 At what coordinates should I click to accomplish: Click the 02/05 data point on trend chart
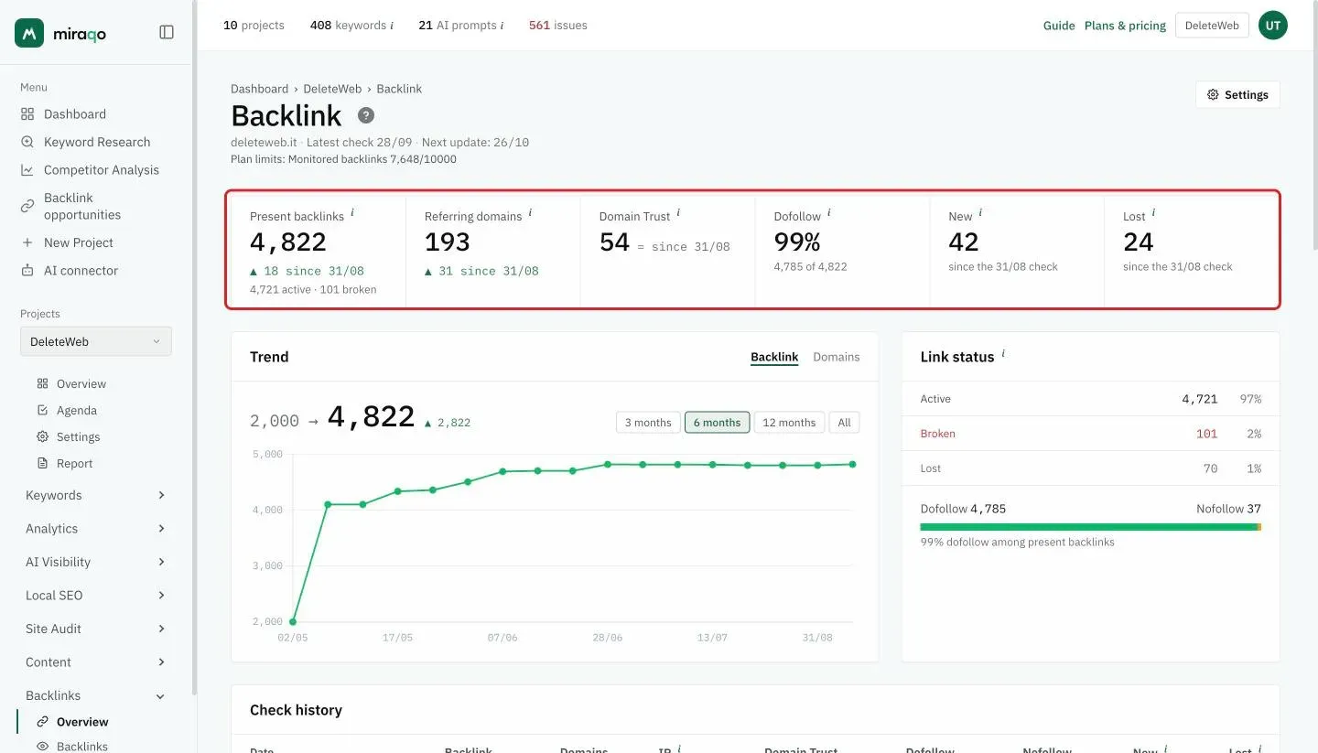pos(293,621)
